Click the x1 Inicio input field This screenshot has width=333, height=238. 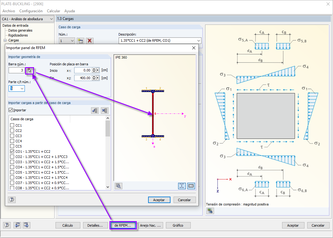(83, 70)
